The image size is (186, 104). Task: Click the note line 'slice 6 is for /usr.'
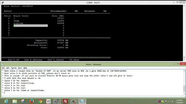[15, 88]
